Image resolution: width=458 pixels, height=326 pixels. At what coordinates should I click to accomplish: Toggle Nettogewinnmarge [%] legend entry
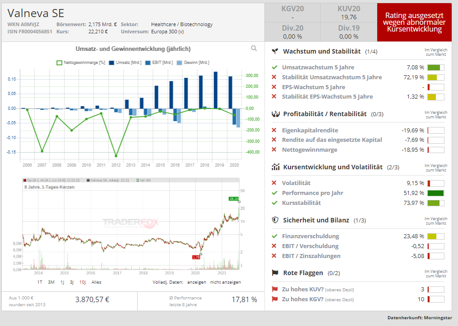pos(80,63)
